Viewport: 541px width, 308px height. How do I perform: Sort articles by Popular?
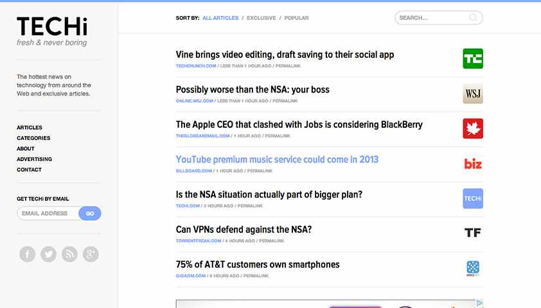[x=296, y=18]
